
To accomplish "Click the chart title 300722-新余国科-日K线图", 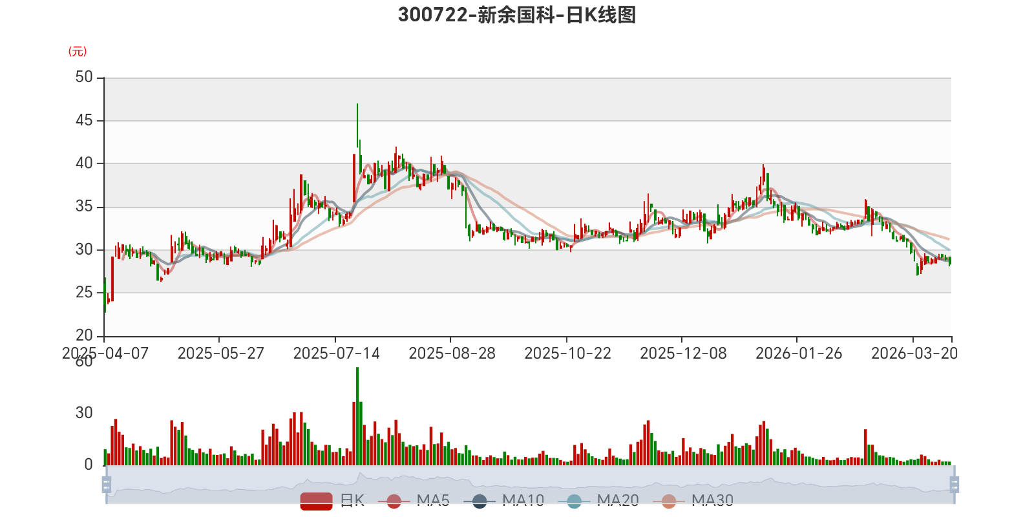I will pos(517,15).
